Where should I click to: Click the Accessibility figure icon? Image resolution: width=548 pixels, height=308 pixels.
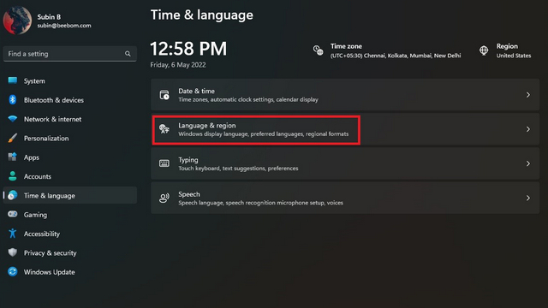click(x=13, y=234)
